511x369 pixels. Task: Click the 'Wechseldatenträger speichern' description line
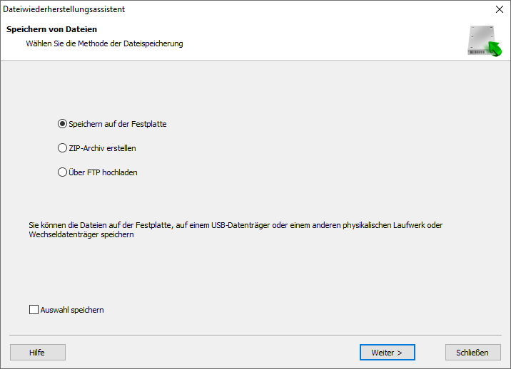81,235
